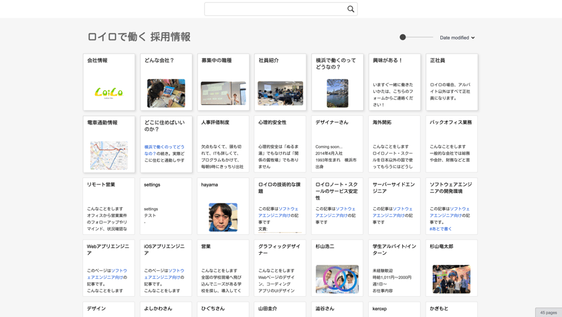Open the 人事評価制度 card
This screenshot has width=562, height=317.
[223, 144]
